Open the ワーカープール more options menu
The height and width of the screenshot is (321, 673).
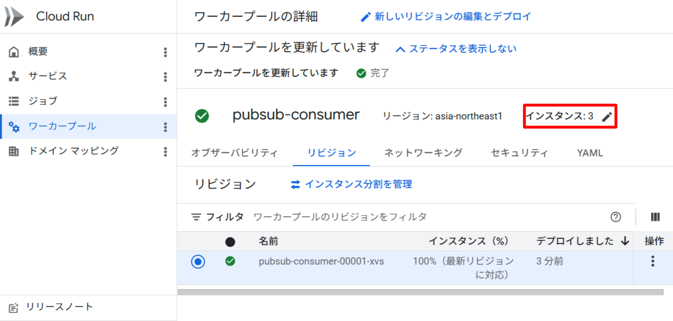tap(165, 127)
